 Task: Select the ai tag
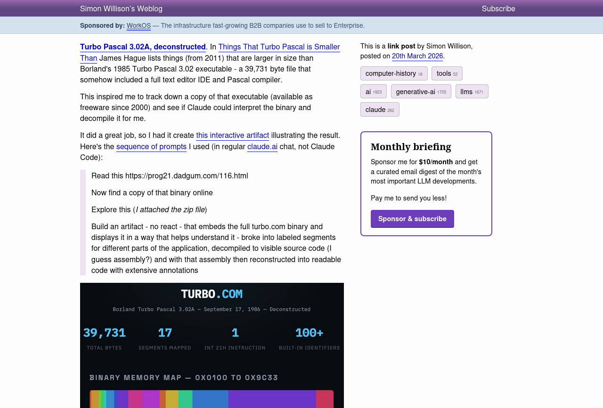pos(373,91)
